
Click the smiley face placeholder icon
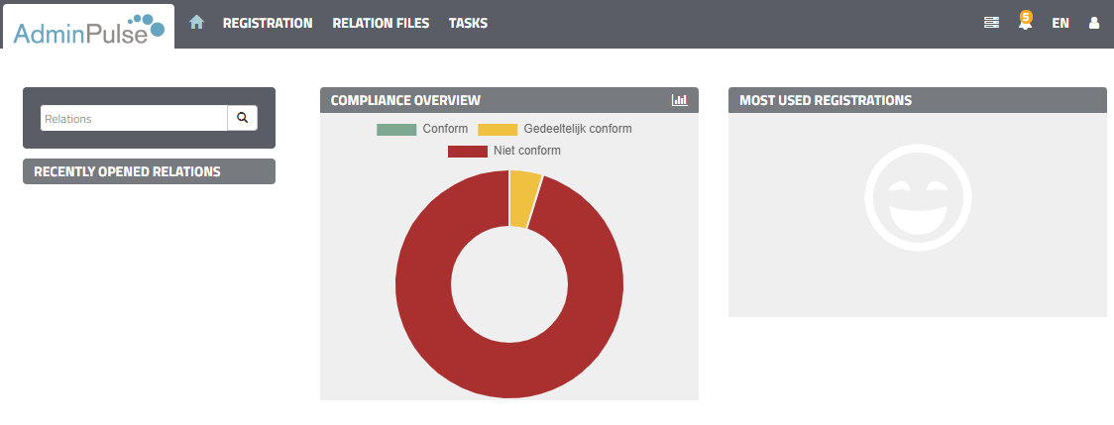[917, 197]
